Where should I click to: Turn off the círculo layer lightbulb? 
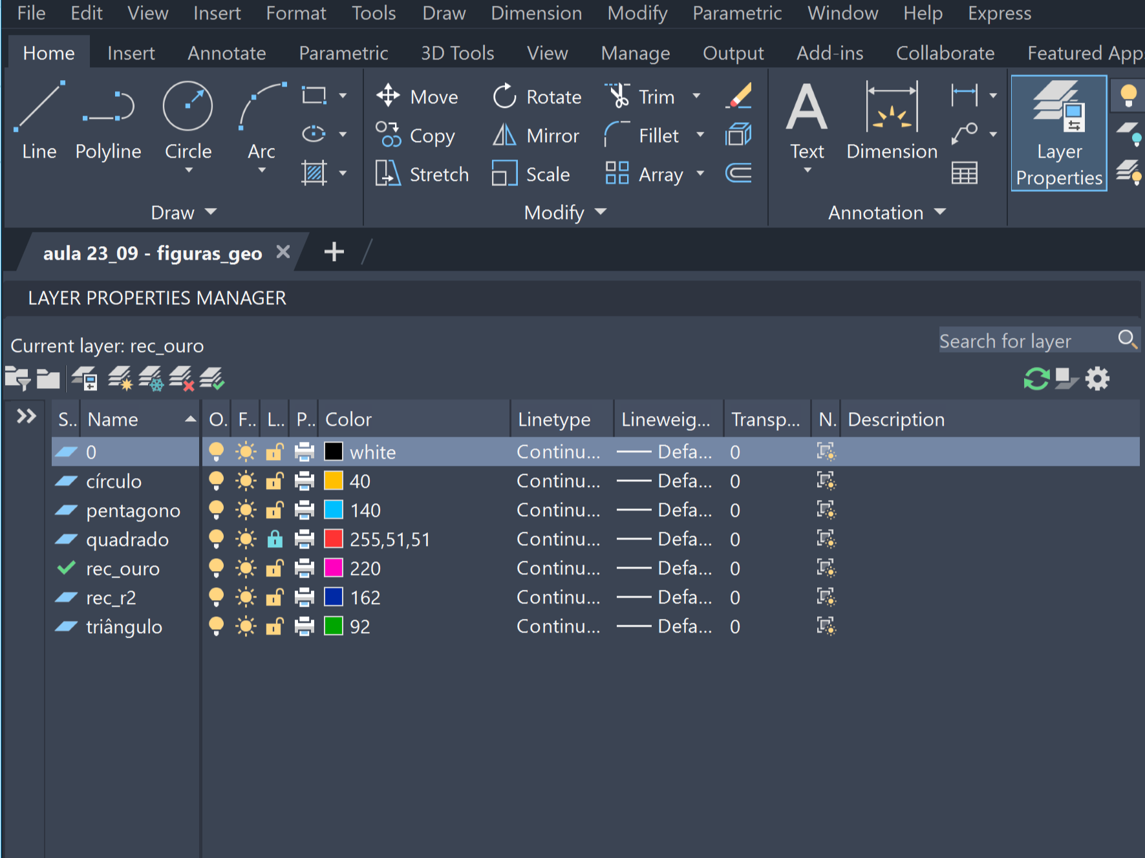pos(217,481)
